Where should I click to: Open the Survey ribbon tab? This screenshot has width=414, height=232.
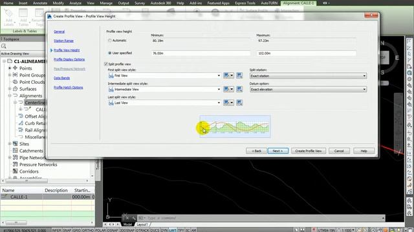tap(140, 3)
